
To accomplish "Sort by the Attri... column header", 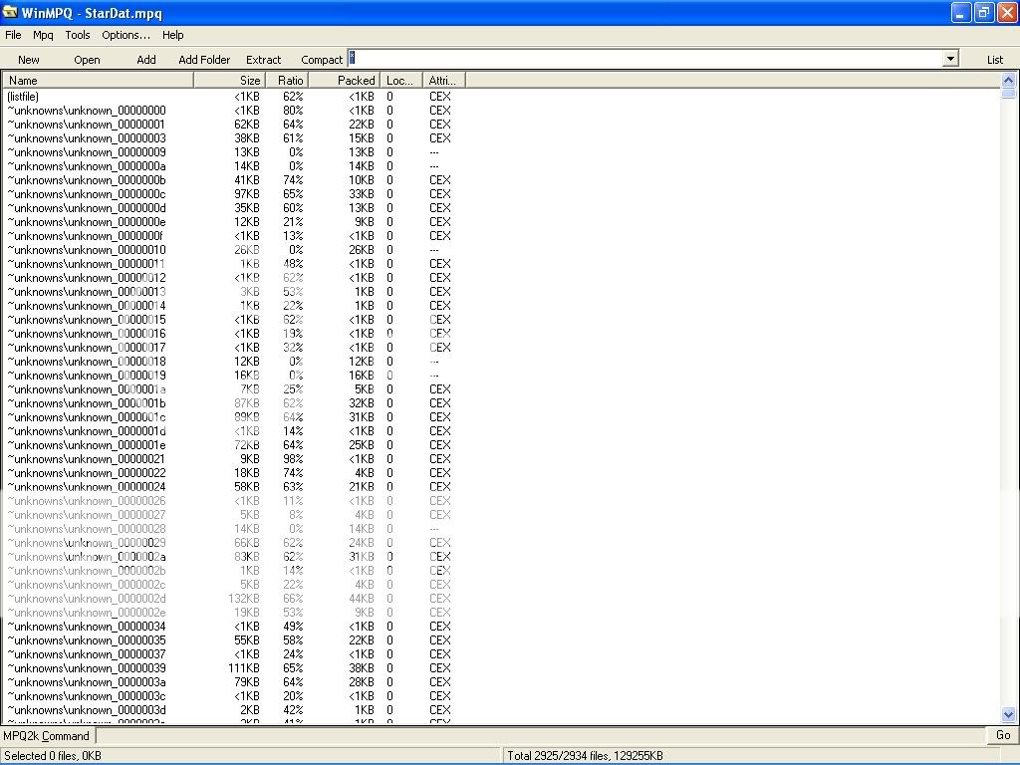I will 444,81.
